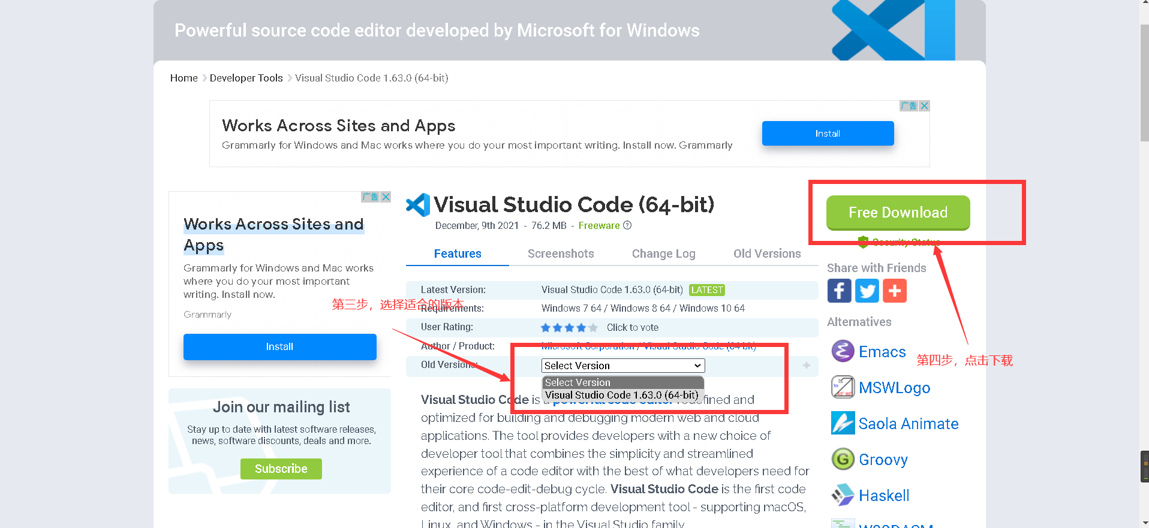Viewport: 1149px width, 528px height.
Task: Open the Groovy alternative link
Action: click(883, 460)
